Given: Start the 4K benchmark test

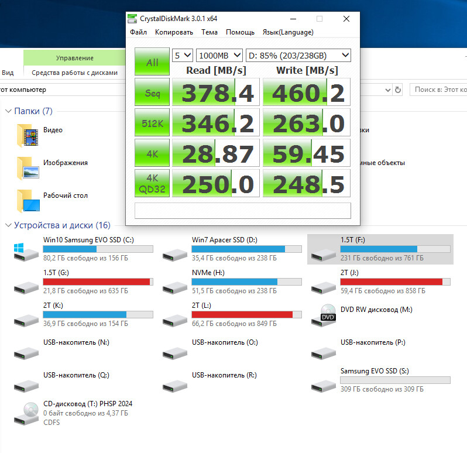Looking at the screenshot, I should 152,153.
